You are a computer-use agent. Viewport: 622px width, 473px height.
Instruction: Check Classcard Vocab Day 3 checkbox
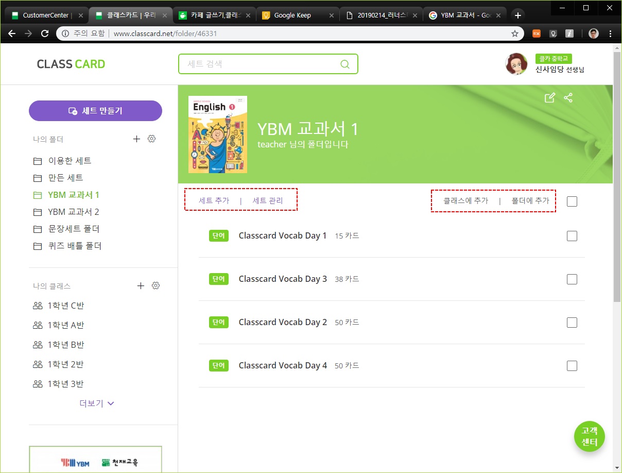(572, 279)
